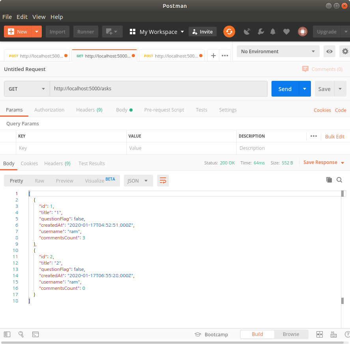Image resolution: width=350 pixels, height=345 pixels.
Task: Open response Cookies tab
Action: [x=29, y=164]
